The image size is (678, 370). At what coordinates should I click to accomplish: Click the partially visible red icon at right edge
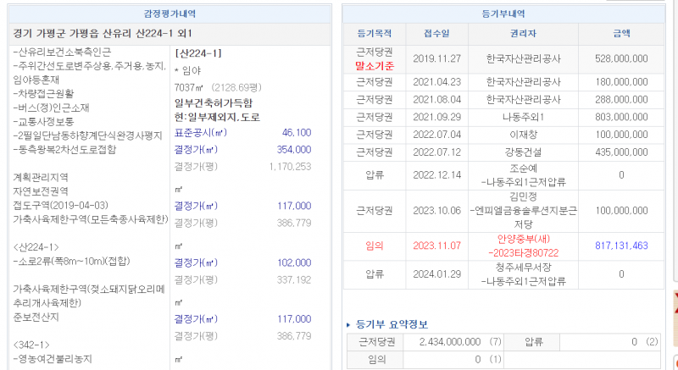675,305
